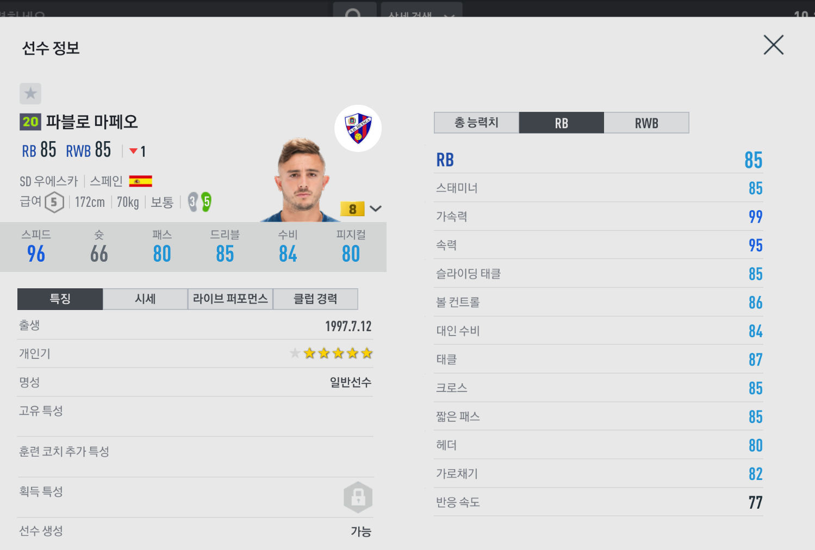The height and width of the screenshot is (550, 815).
Task: Close the 선수 정보 dialog
Action: tap(773, 45)
